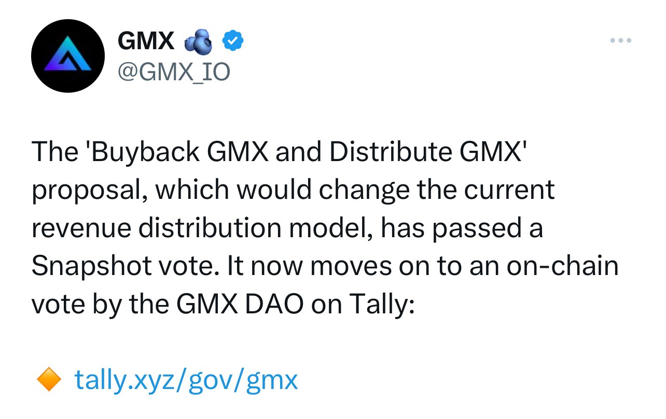The width and height of the screenshot is (666, 419).
Task: Open the tally.xyz/gov/gmx link
Action: pyautogui.click(x=186, y=381)
